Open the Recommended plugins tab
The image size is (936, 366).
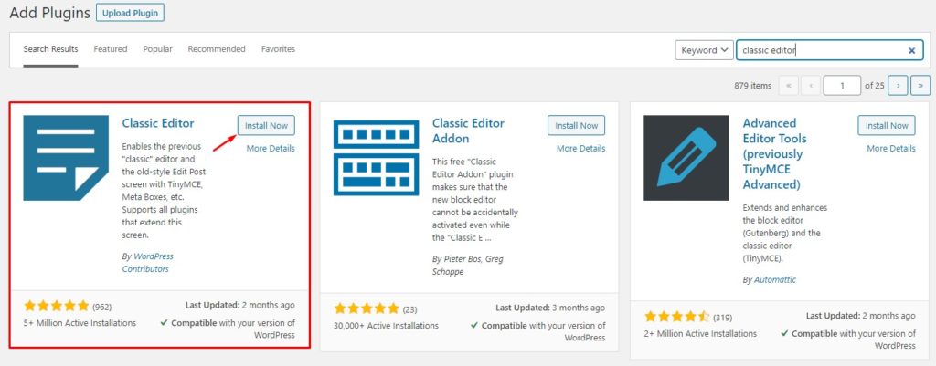tap(217, 49)
